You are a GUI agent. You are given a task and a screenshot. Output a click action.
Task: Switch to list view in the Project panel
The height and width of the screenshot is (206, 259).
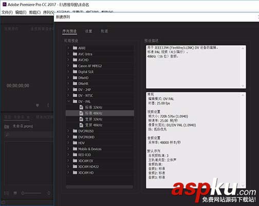tap(7, 193)
